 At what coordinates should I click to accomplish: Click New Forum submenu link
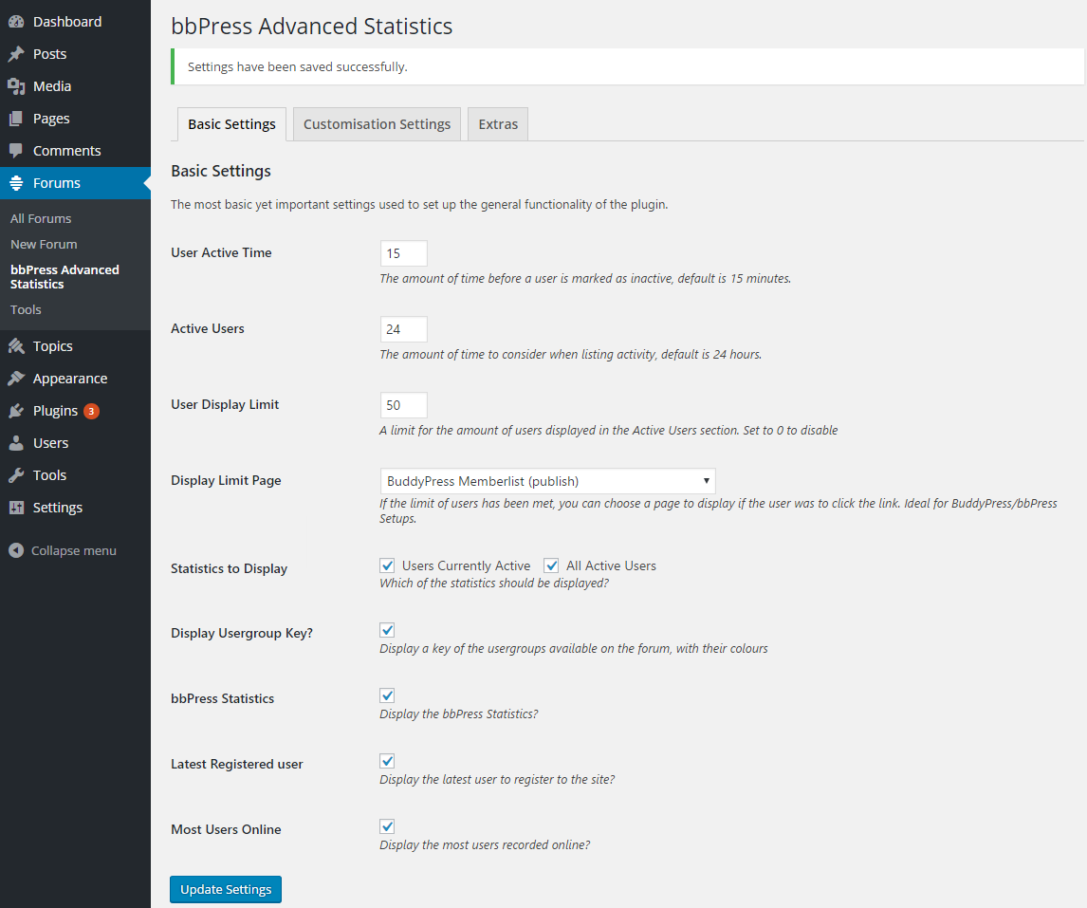[44, 244]
